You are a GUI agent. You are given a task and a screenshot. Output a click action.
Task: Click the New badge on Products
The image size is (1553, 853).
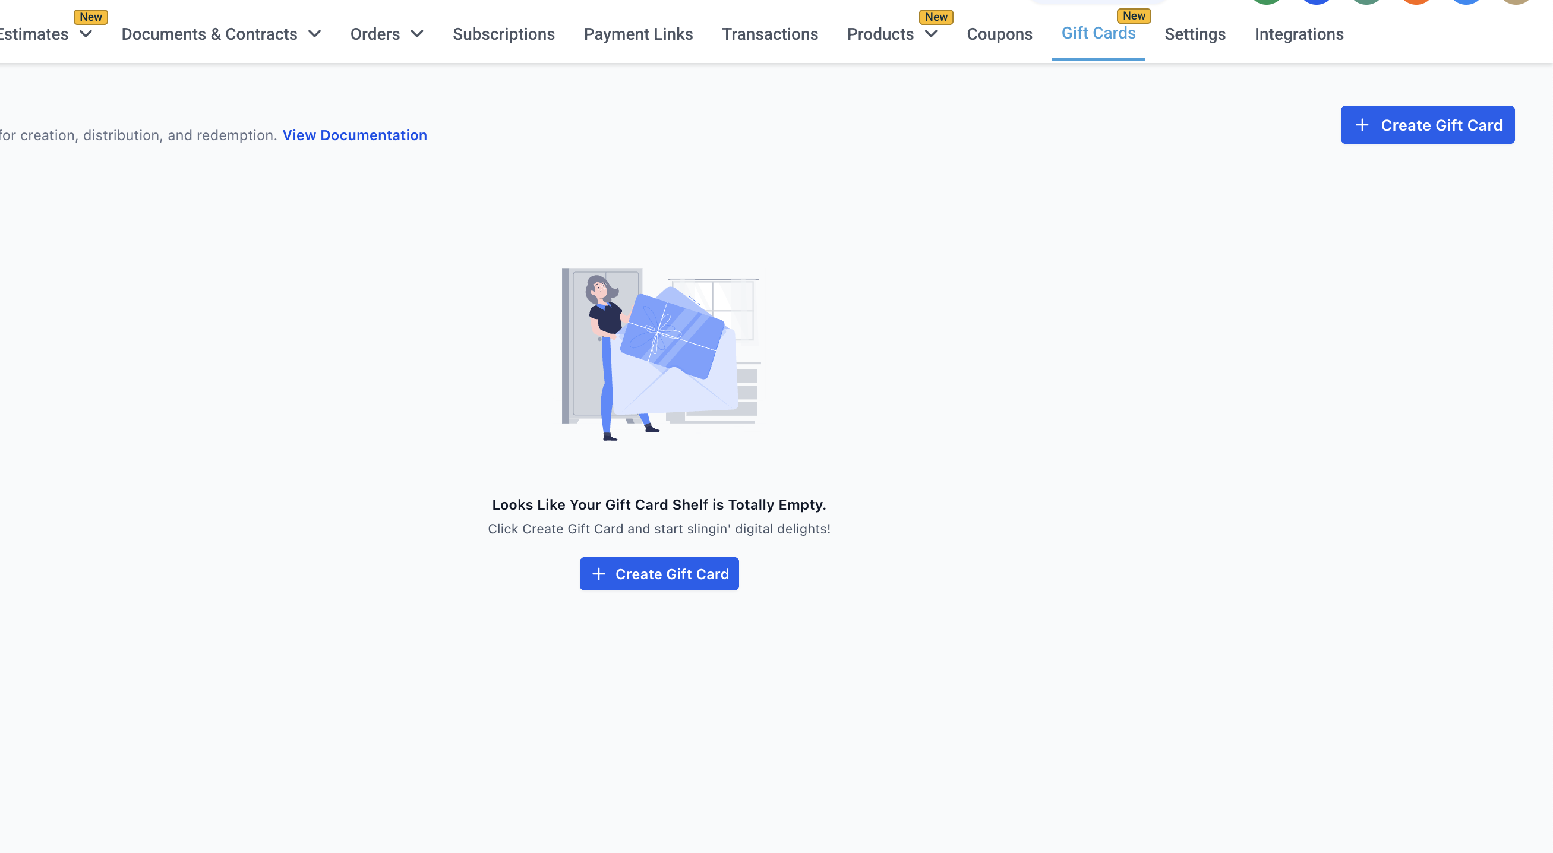click(x=936, y=17)
